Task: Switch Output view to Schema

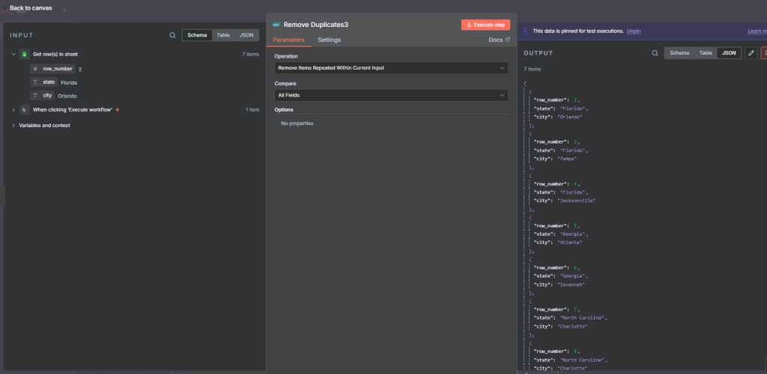Action: point(679,53)
